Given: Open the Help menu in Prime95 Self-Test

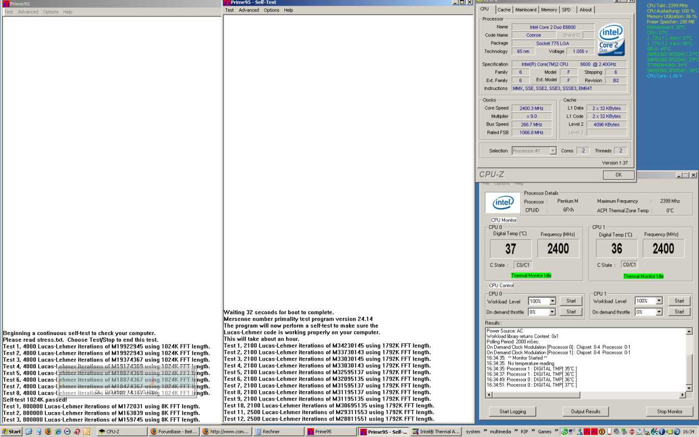Looking at the screenshot, I should pos(289,10).
